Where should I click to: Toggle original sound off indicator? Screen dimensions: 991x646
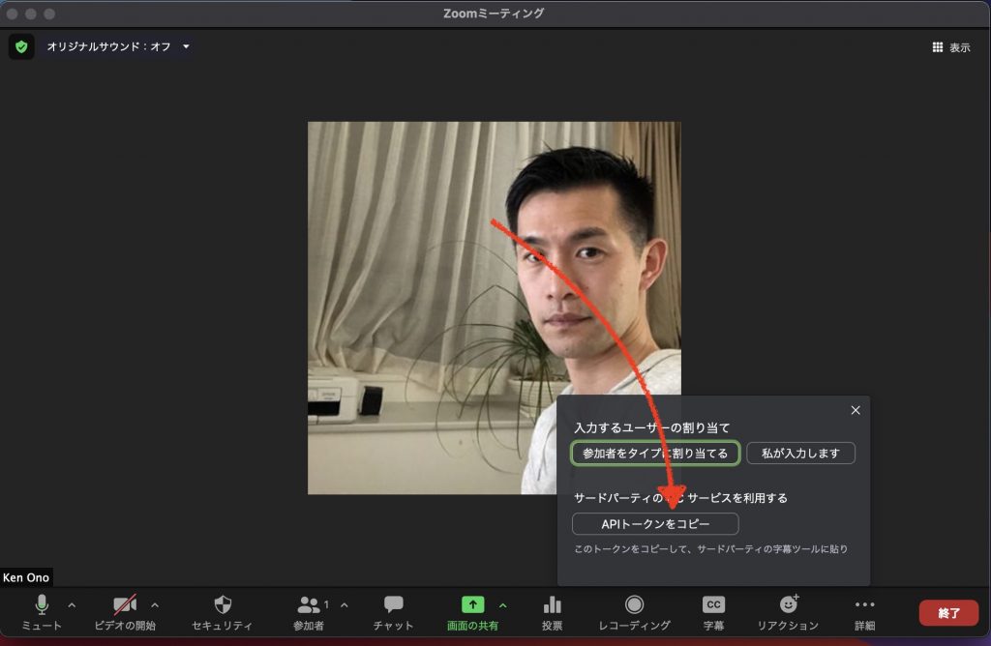tap(106, 46)
